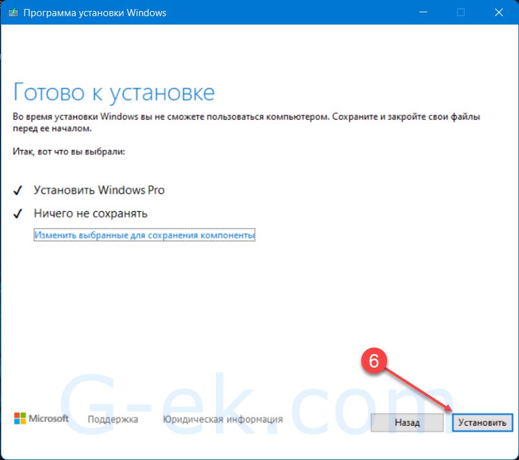519x460 pixels.
Task: Click the text "Установить Windows Pro"
Action: coord(99,191)
